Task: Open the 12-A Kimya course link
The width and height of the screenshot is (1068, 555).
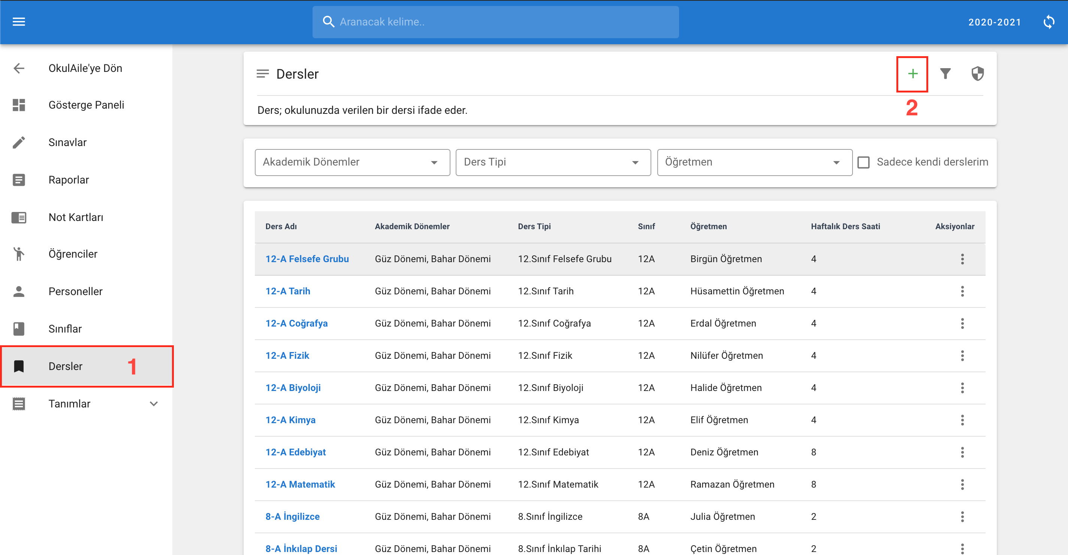Action: click(290, 420)
